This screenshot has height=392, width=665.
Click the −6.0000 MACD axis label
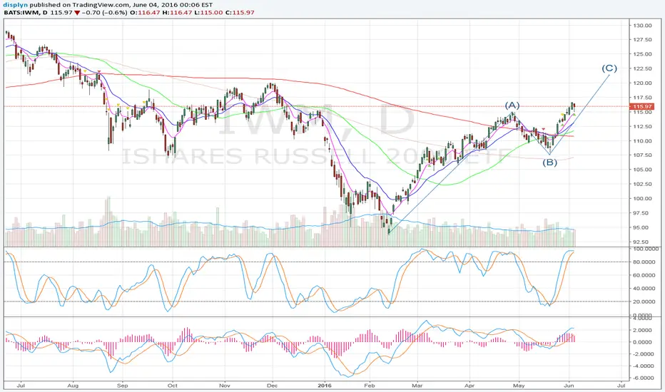tap(644, 378)
